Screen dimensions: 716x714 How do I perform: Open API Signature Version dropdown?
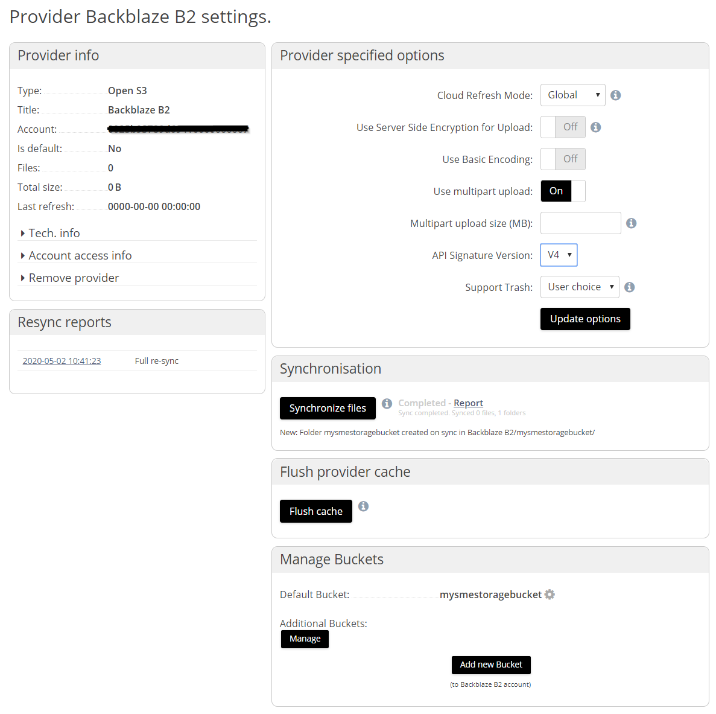pyautogui.click(x=559, y=255)
